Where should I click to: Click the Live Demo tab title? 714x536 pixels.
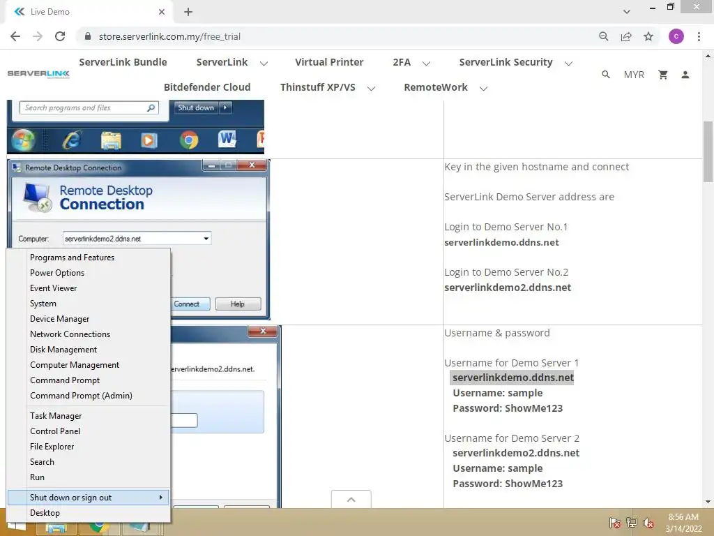50,12
